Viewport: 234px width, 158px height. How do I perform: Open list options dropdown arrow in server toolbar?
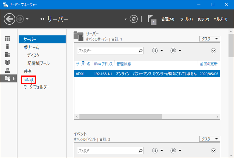click(x=162, y=51)
